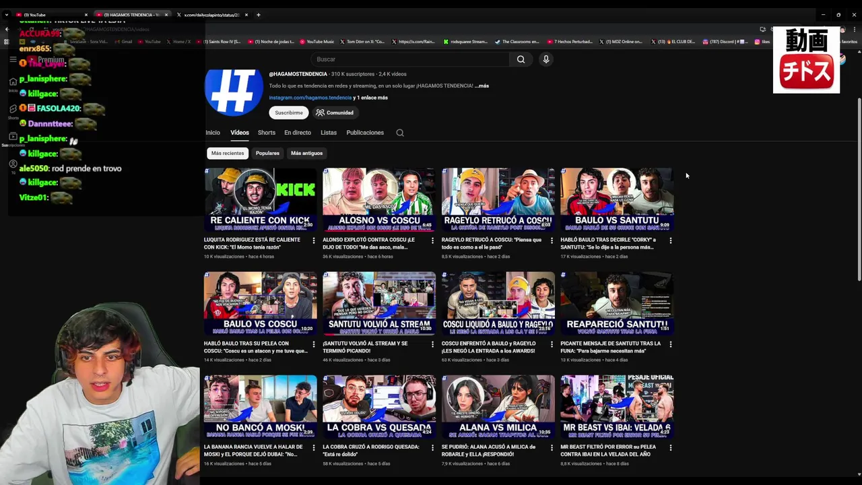Click the page vertical scrollbar
862x485 pixels.
pyautogui.click(x=858, y=190)
